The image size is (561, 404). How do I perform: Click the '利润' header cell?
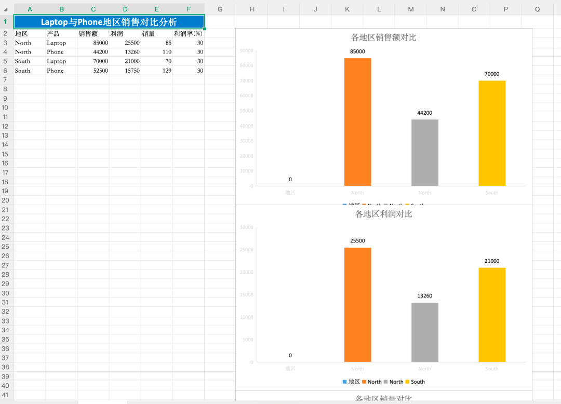coord(125,34)
